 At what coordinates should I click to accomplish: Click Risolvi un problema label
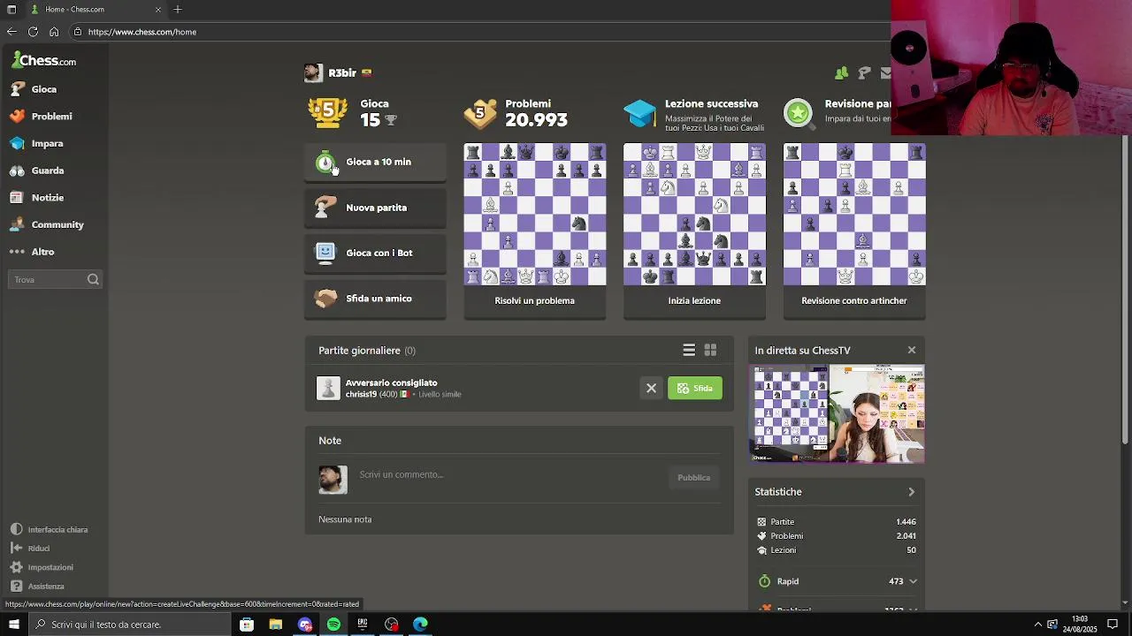(535, 300)
